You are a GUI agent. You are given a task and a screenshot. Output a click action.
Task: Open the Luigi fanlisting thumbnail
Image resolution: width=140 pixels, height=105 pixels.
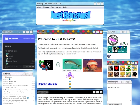(x=128, y=68)
